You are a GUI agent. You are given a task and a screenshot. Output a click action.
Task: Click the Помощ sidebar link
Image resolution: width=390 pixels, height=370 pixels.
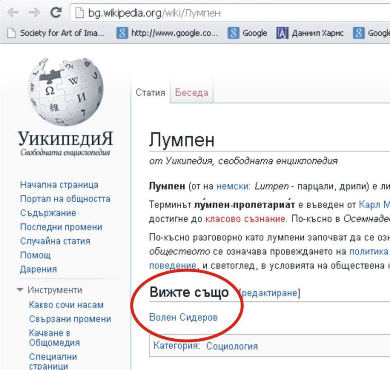point(35,255)
